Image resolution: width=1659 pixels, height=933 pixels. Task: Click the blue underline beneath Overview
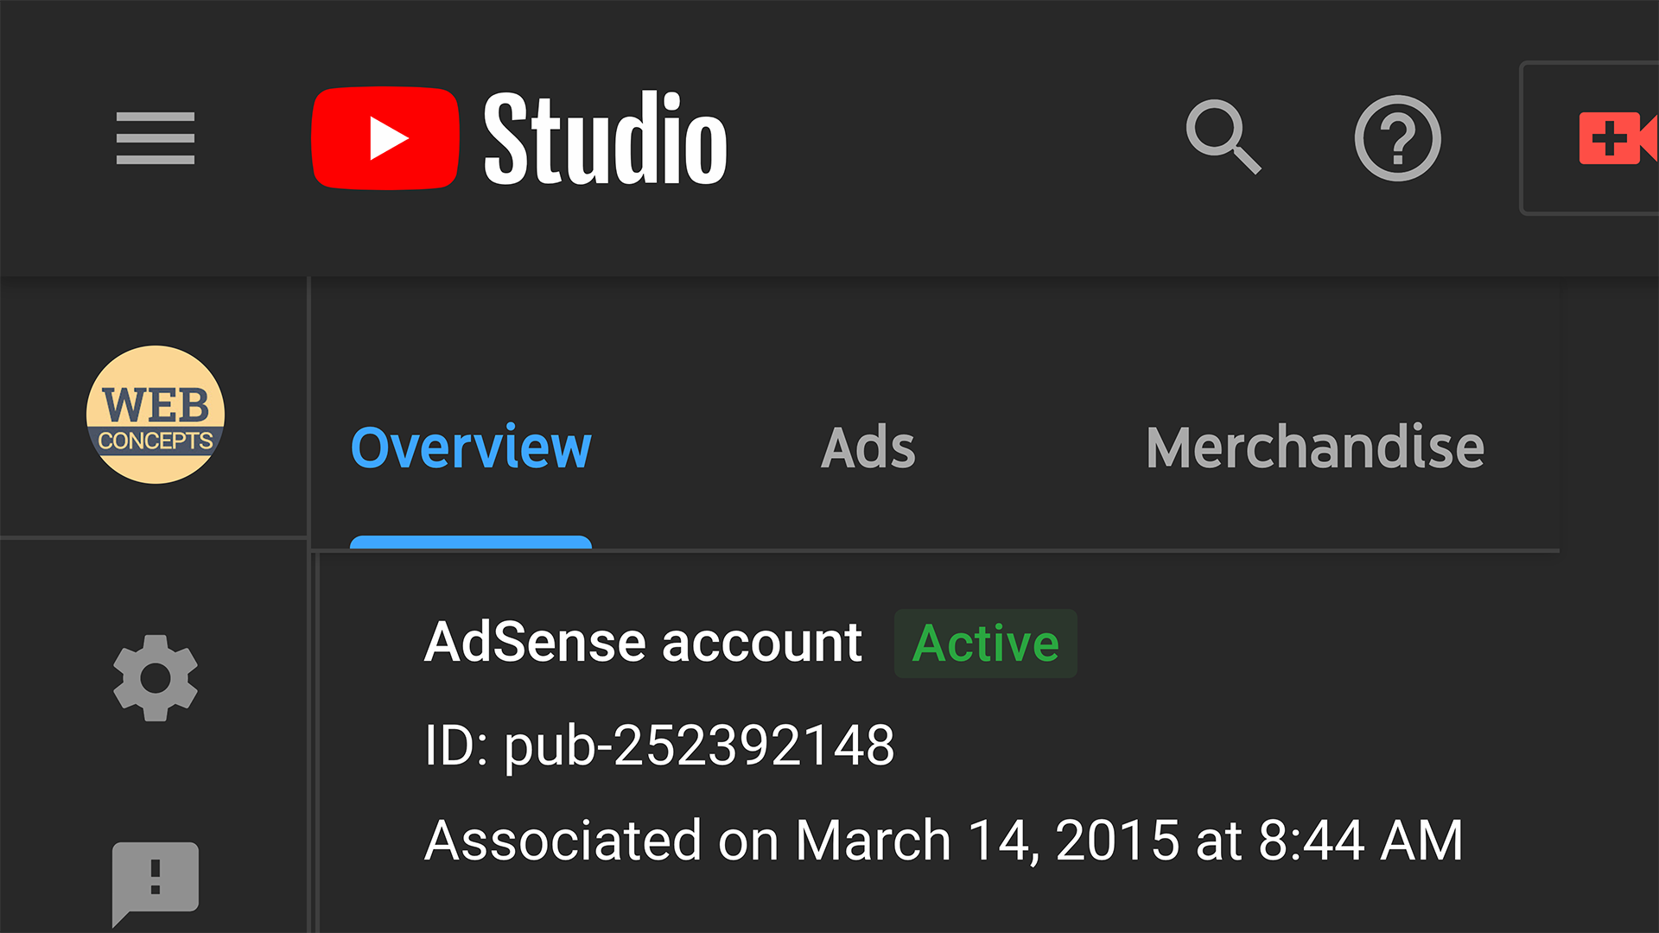[471, 543]
